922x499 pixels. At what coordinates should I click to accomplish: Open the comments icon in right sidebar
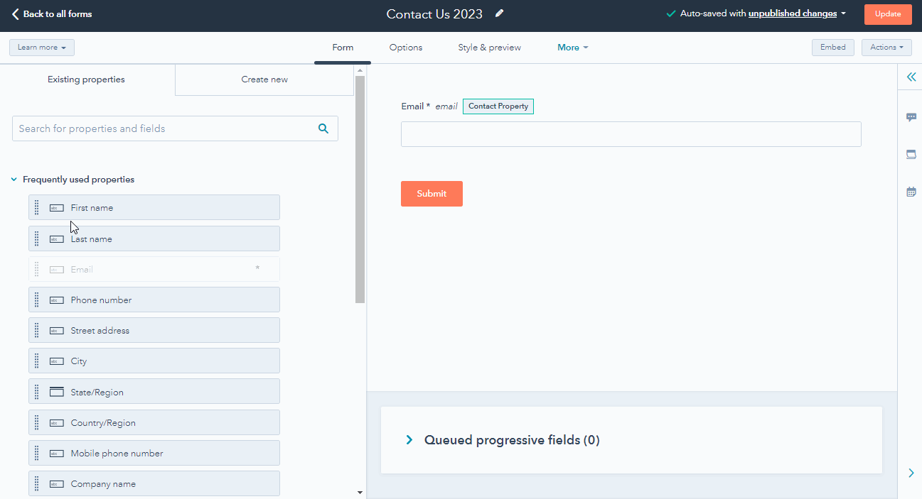(911, 117)
